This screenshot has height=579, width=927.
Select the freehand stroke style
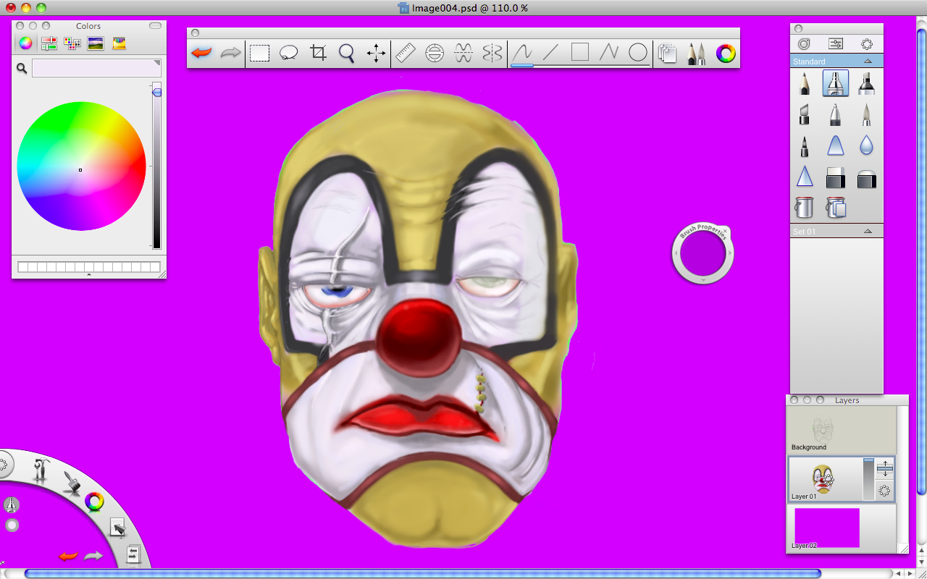coord(522,53)
